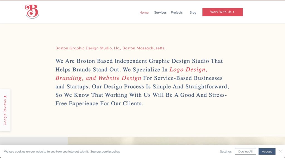Go to the Home nav item
Screen dimensions: 285x158
point(144,12)
